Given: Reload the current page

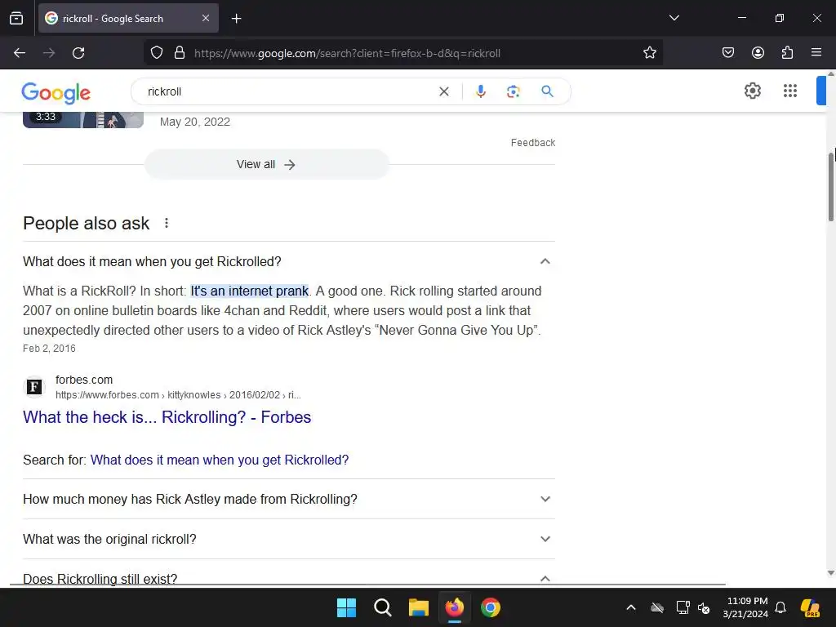Looking at the screenshot, I should click(x=78, y=53).
